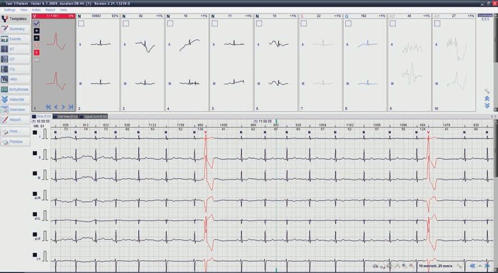Go to the Events section

[x=15, y=39]
